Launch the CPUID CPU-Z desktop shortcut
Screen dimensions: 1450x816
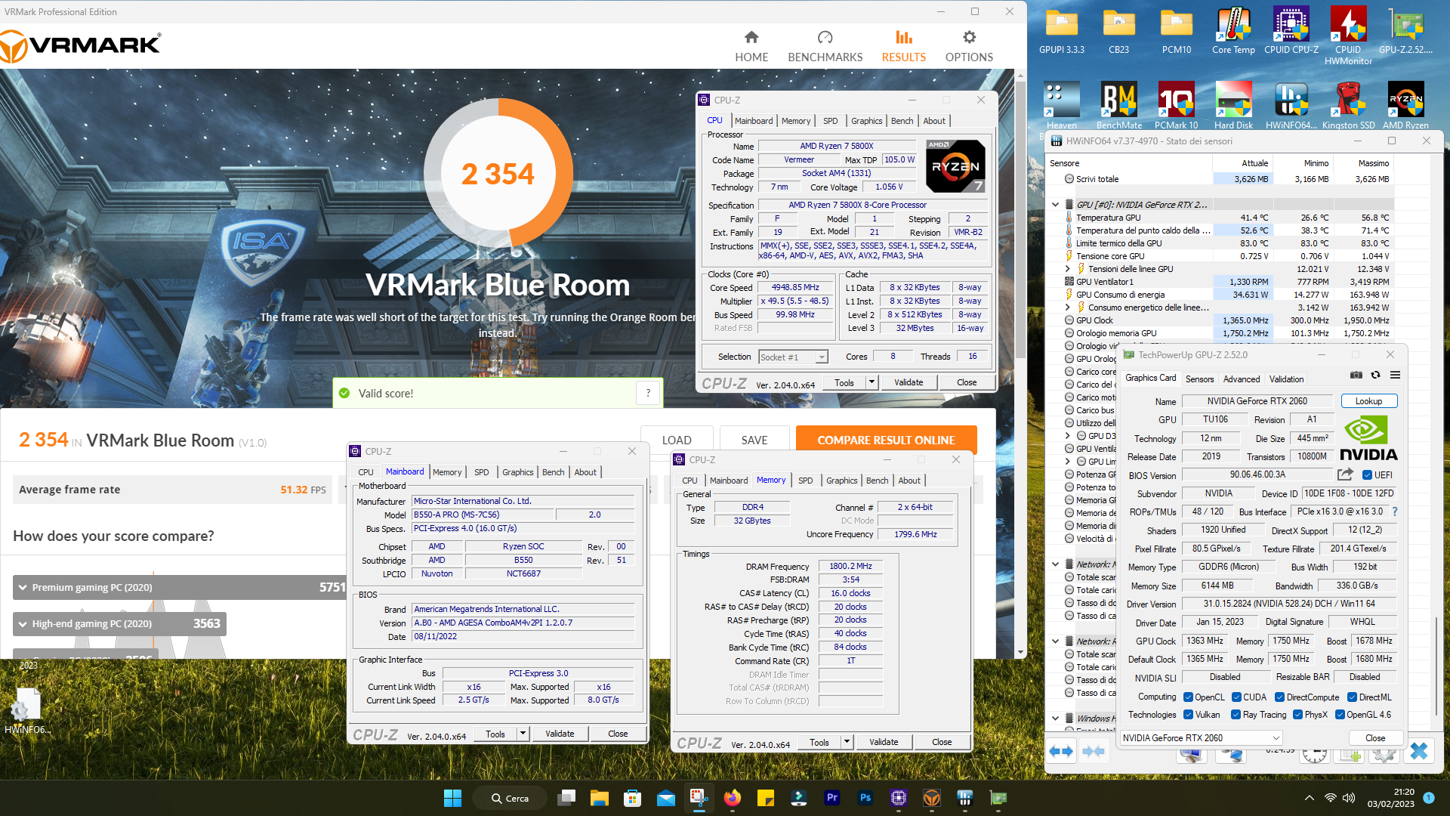point(1291,32)
